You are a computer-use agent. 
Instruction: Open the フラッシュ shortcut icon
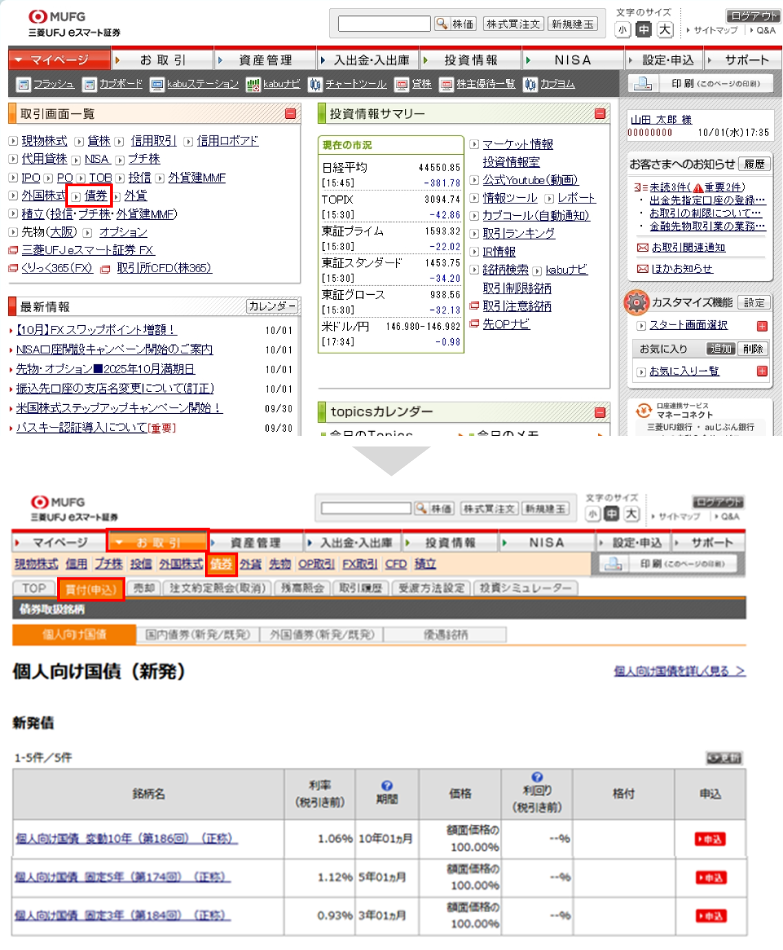pos(23,84)
